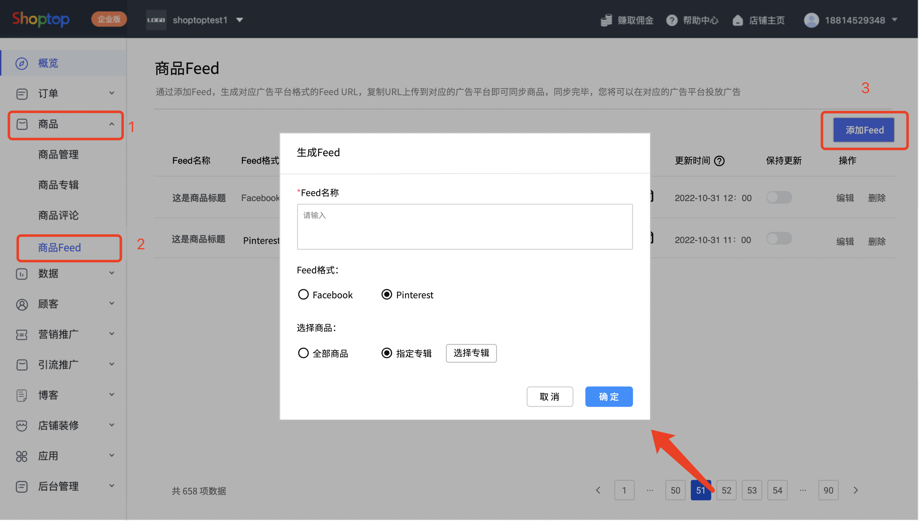Click the 确定 button in dialog

(609, 397)
